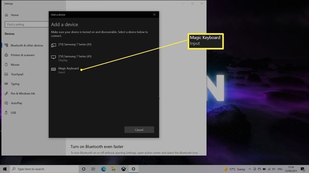Launch Microsoft Edge from taskbar
309x173 pixels.
coord(103,168)
